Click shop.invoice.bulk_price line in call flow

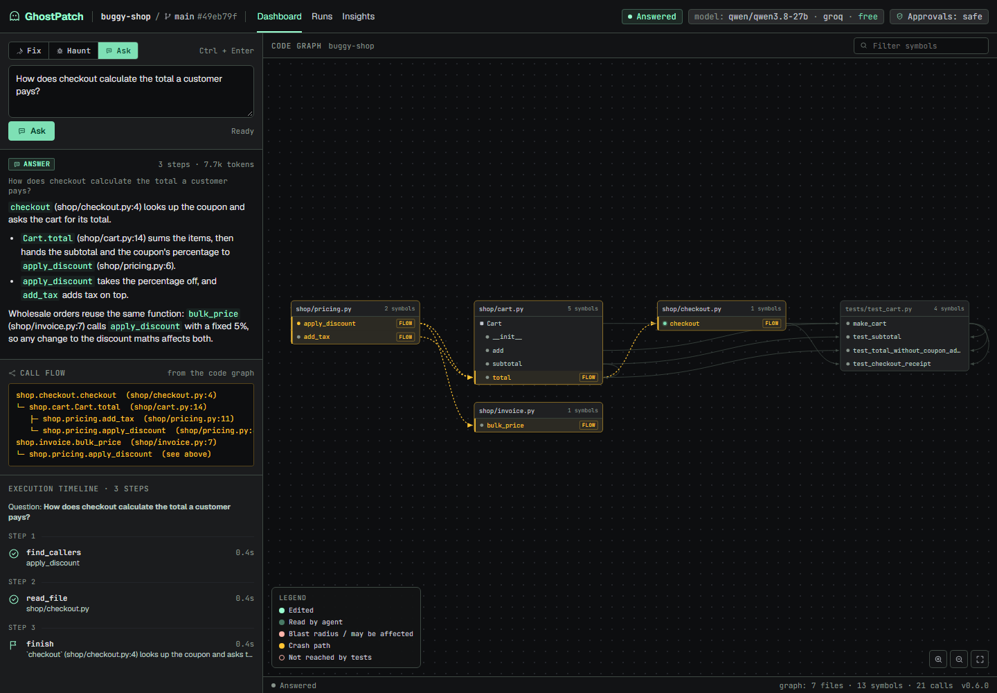pos(116,443)
